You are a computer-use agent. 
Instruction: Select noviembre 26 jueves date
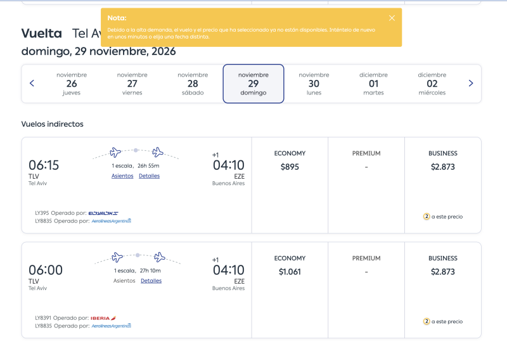tap(72, 84)
